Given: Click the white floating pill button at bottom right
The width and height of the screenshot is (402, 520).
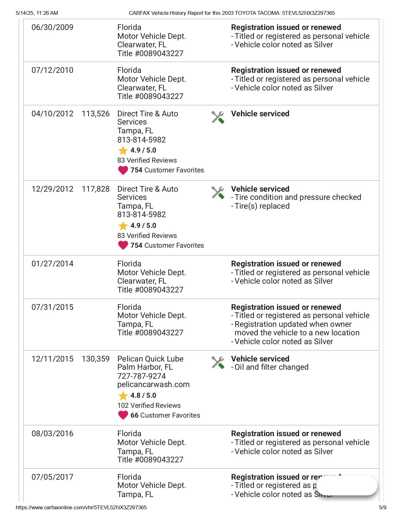Looking at the screenshot, I should pyautogui.click(x=347, y=485).
